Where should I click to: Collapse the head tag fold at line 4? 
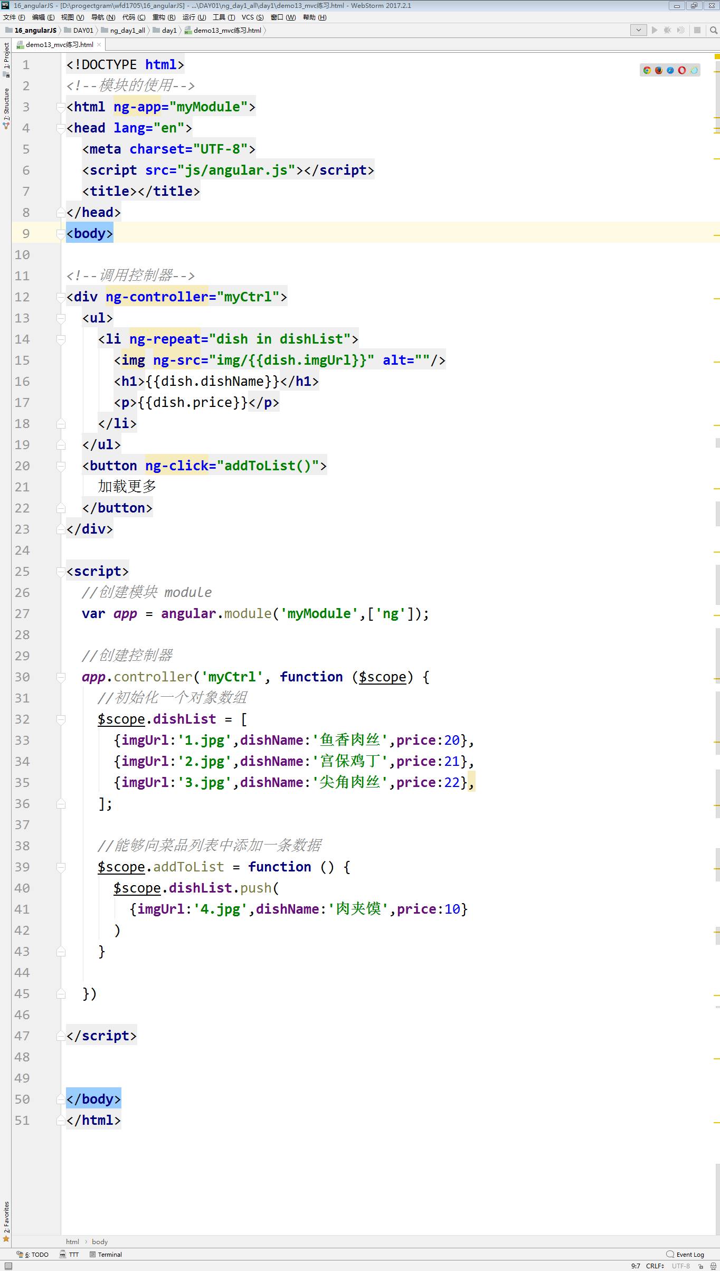pos(61,128)
